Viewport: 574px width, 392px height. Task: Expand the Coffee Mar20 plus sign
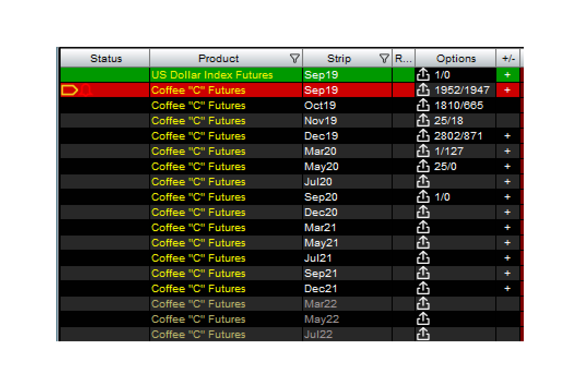point(507,151)
